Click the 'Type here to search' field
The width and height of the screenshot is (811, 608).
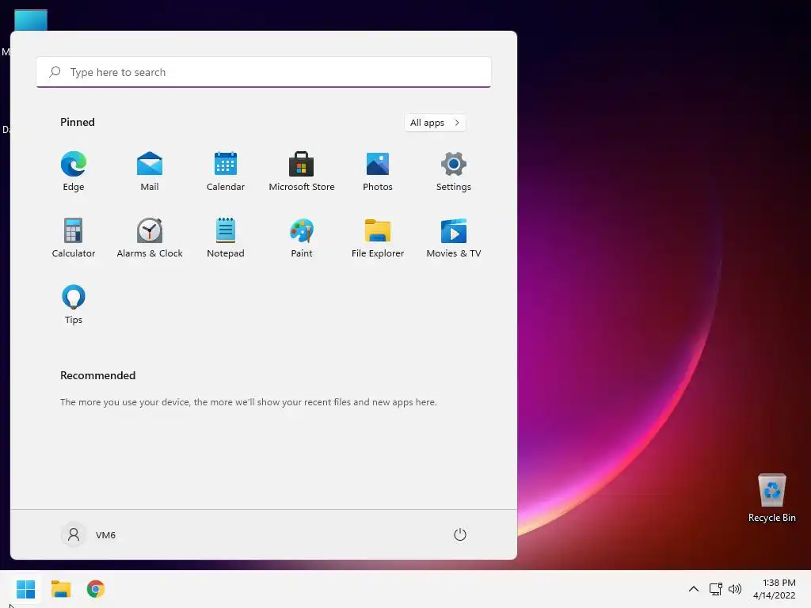pyautogui.click(x=264, y=72)
